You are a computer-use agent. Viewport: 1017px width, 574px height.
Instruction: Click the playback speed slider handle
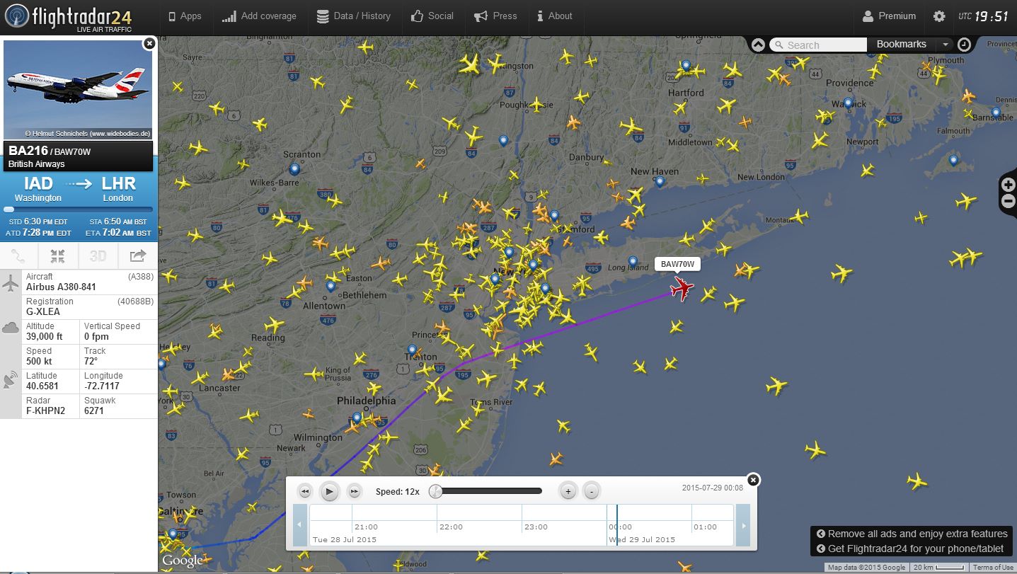436,491
